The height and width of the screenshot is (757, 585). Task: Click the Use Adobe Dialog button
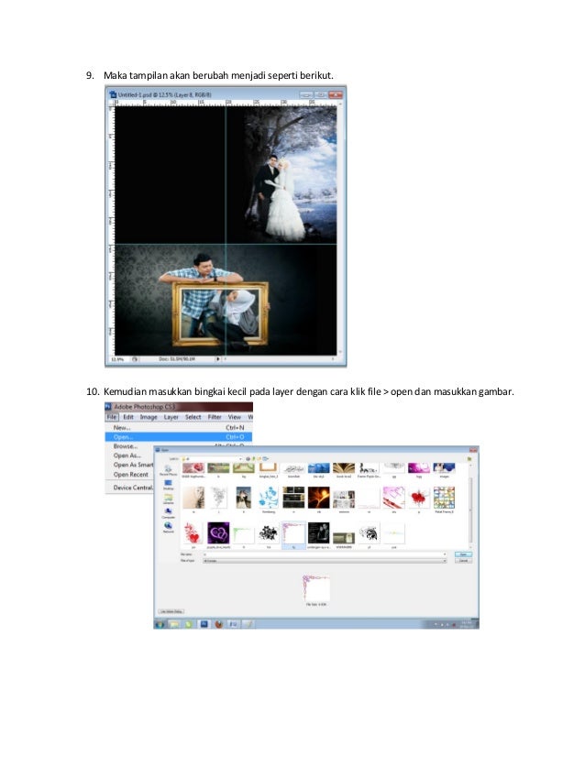click(x=171, y=611)
